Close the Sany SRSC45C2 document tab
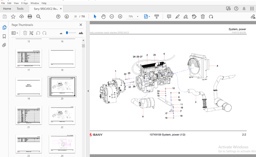Viewport: 256px width, 157px height. click(61, 9)
